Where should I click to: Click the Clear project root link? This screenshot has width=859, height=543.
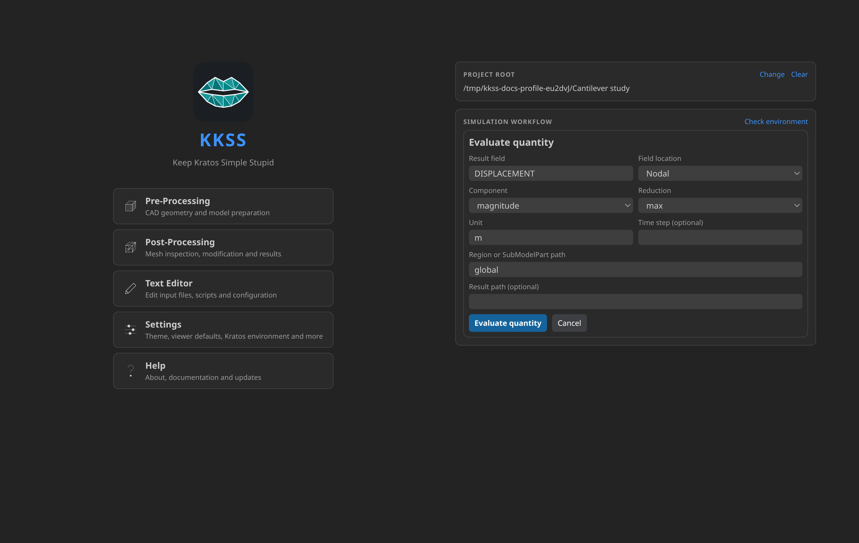tap(799, 74)
